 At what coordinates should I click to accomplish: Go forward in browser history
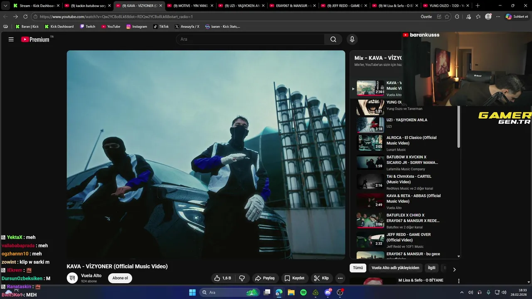pyautogui.click(x=15, y=17)
